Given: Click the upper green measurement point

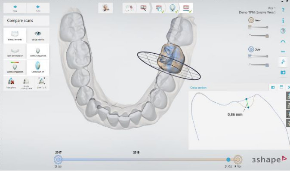Looking at the screenshot, I should [x=247, y=99].
